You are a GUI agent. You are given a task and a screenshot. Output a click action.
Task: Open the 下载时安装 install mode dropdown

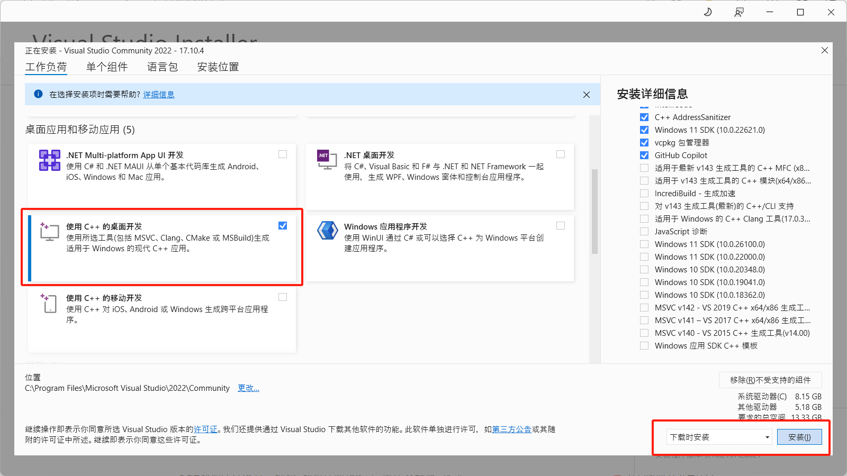click(719, 437)
